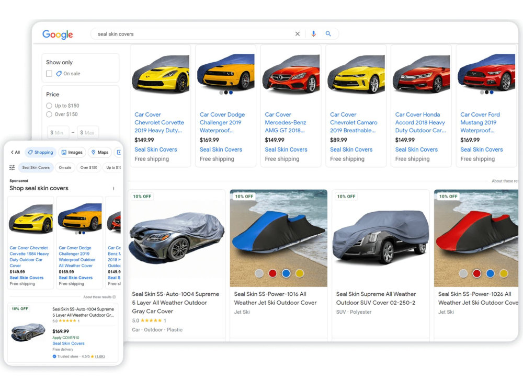The width and height of the screenshot is (523, 392).
Task: Clear the search box with the X icon
Action: (x=298, y=33)
